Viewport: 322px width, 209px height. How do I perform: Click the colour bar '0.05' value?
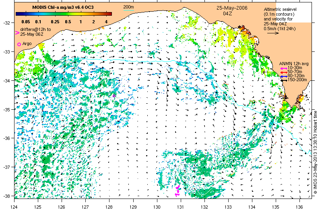click(x=26, y=22)
